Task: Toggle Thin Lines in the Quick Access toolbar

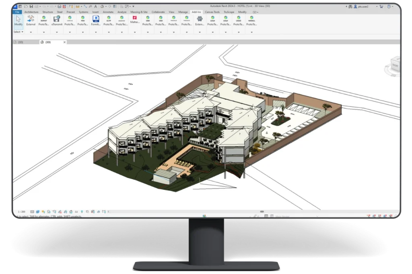Action: (x=115, y=6)
